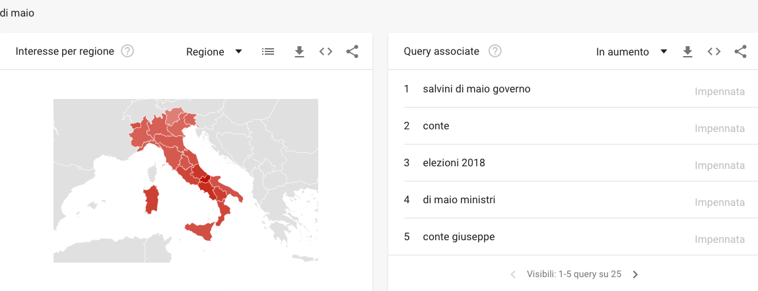Screen dimensions: 758x291
Task: Get embed code for Query associate
Action: coord(714,51)
